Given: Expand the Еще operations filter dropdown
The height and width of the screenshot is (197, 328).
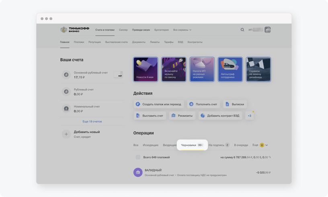Looking at the screenshot, I should tap(260, 145).
